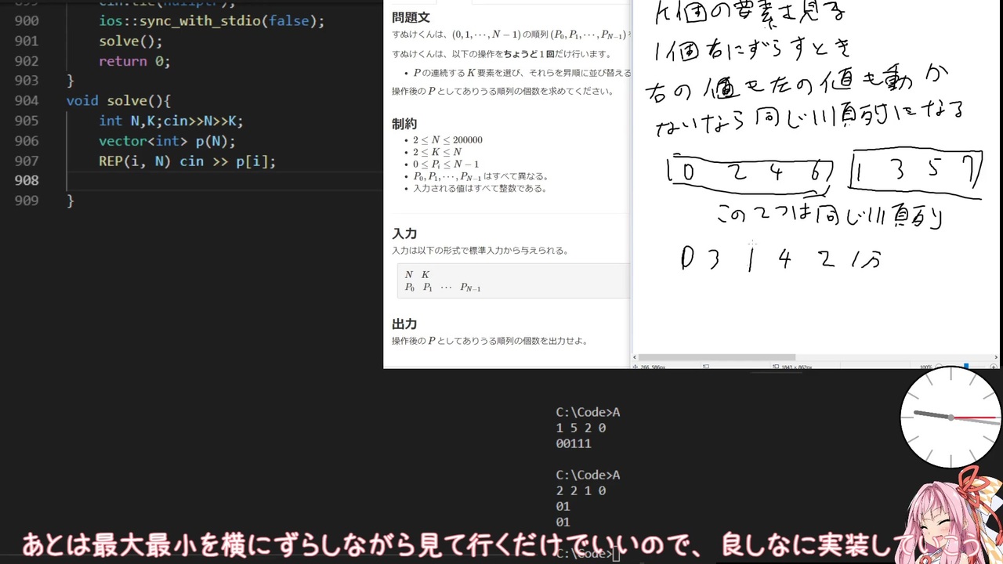The width and height of the screenshot is (1003, 564).
Task: Click the 入力 section heading
Action: coord(404,233)
